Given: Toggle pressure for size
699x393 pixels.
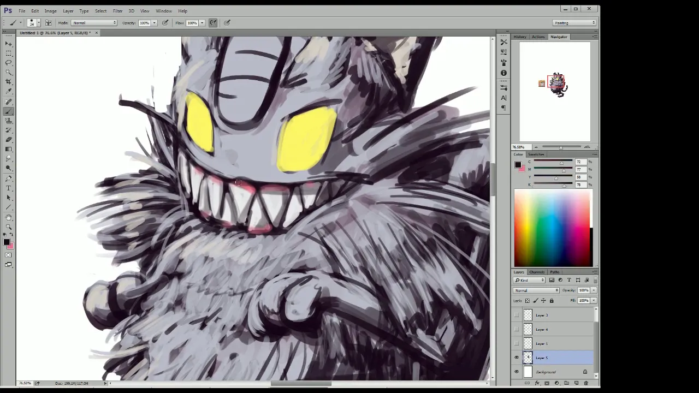Looking at the screenshot, I should pos(227,23).
